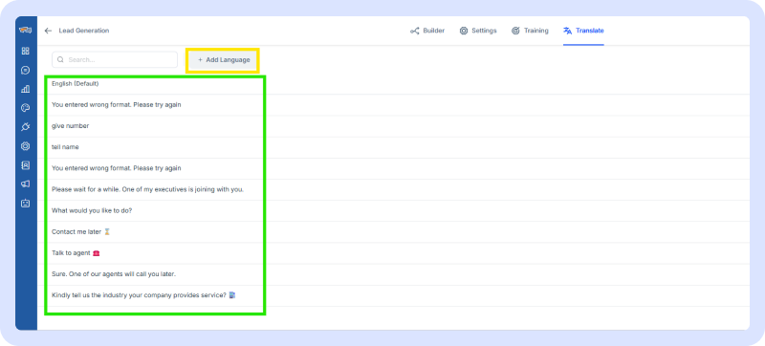Viewport: 765px width, 346px height.
Task: Focus the Search input field
Action: coord(115,60)
